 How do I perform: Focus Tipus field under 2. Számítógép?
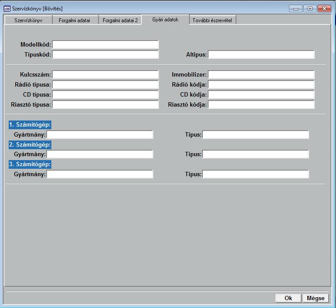click(x=255, y=154)
